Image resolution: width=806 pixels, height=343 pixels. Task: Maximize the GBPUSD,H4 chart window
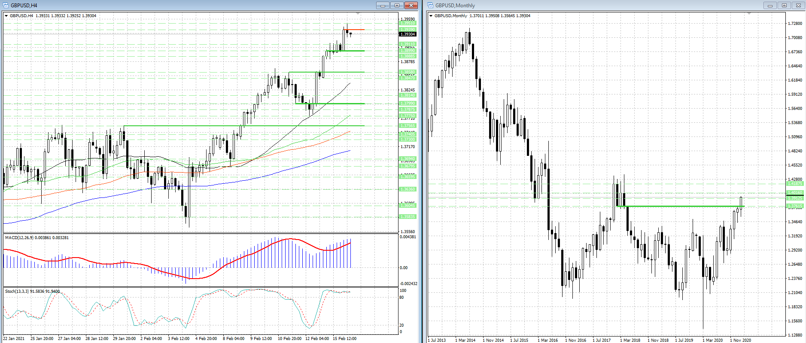click(397, 5)
